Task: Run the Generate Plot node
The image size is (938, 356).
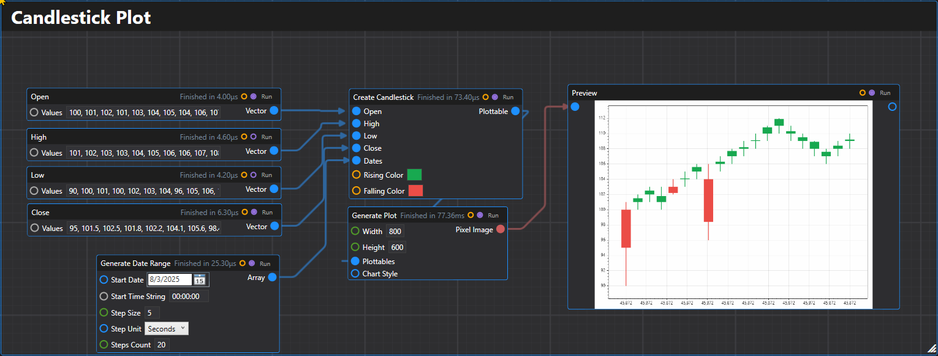Action: pos(493,216)
